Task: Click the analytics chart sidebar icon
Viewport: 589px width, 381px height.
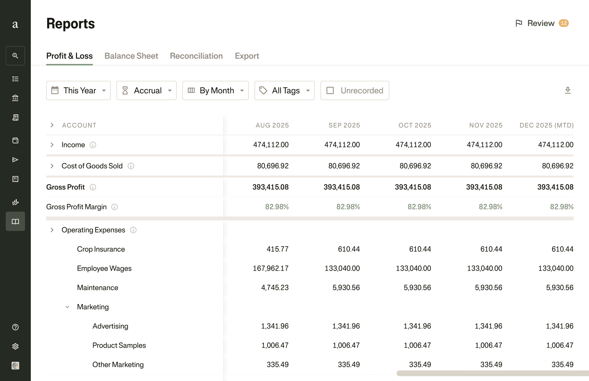Action: [15, 202]
